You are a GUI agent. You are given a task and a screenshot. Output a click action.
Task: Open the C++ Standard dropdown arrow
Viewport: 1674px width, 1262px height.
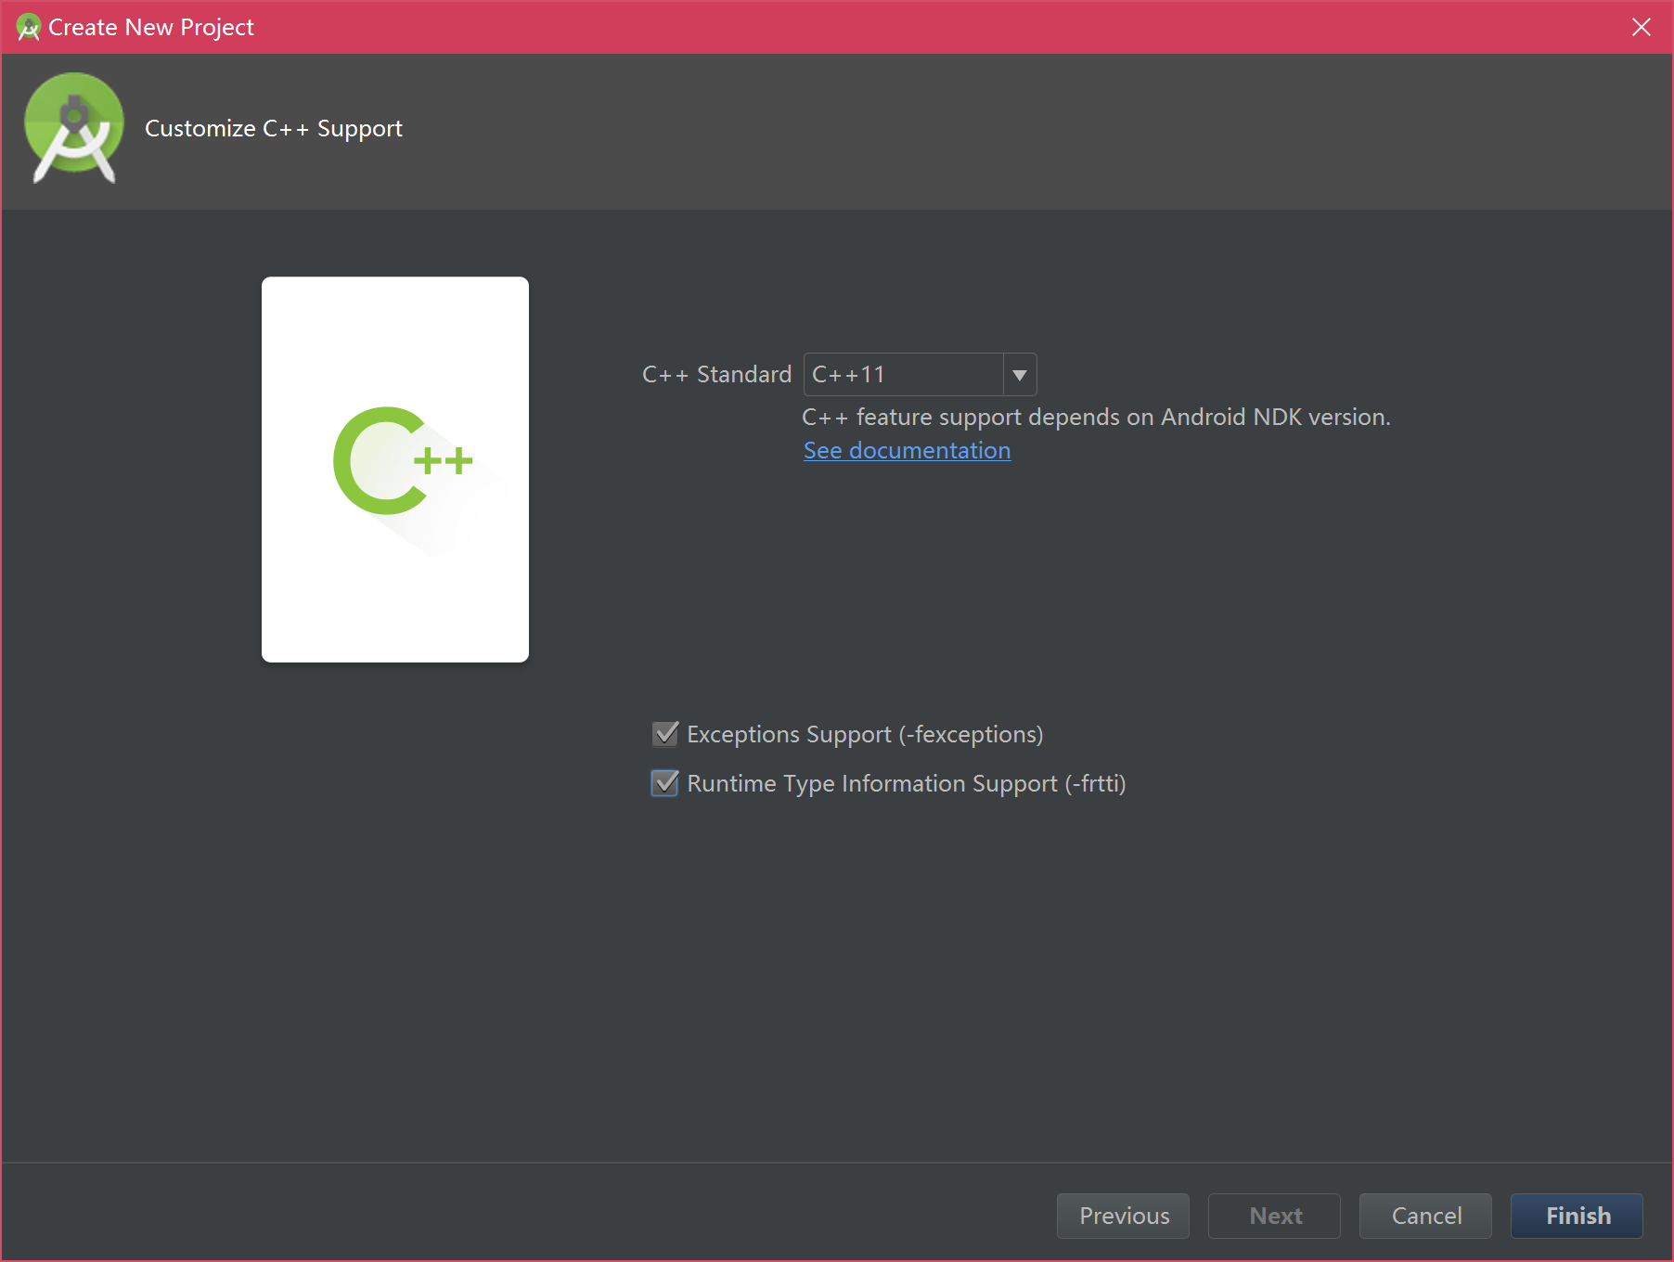point(1020,375)
